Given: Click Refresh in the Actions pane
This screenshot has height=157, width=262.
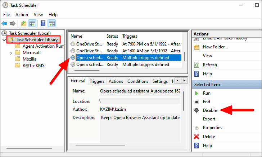Looking at the screenshot, I should click(x=210, y=65).
